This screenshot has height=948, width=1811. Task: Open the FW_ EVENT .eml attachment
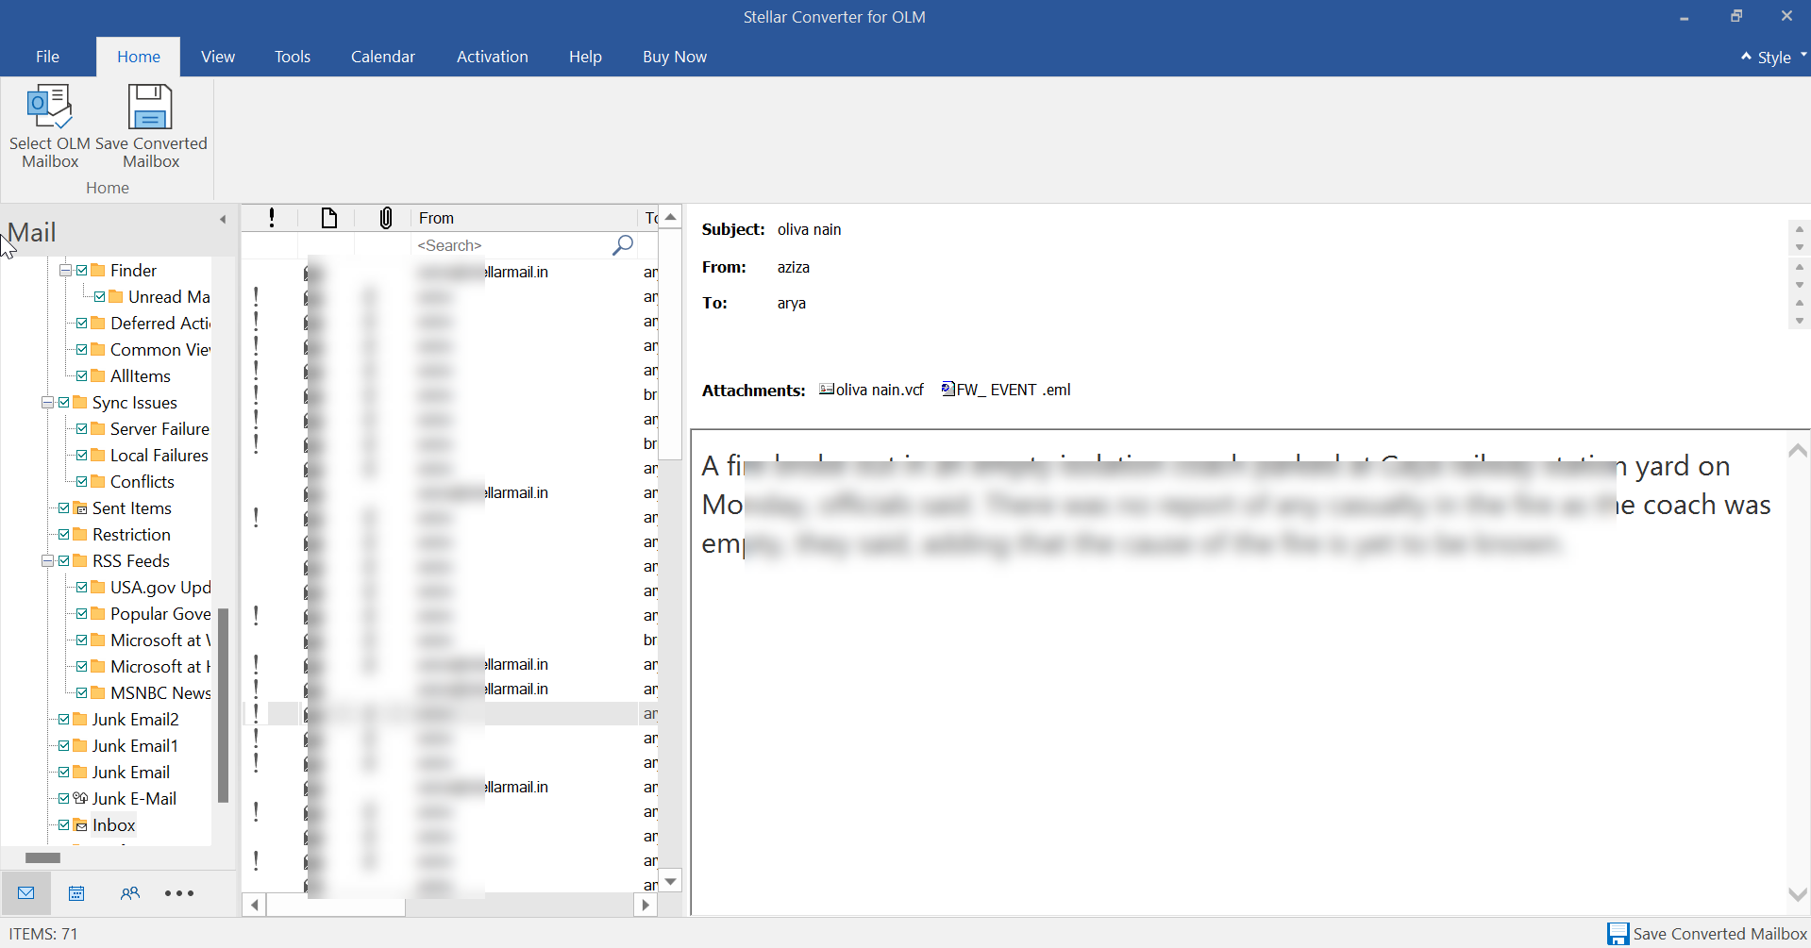click(1006, 390)
